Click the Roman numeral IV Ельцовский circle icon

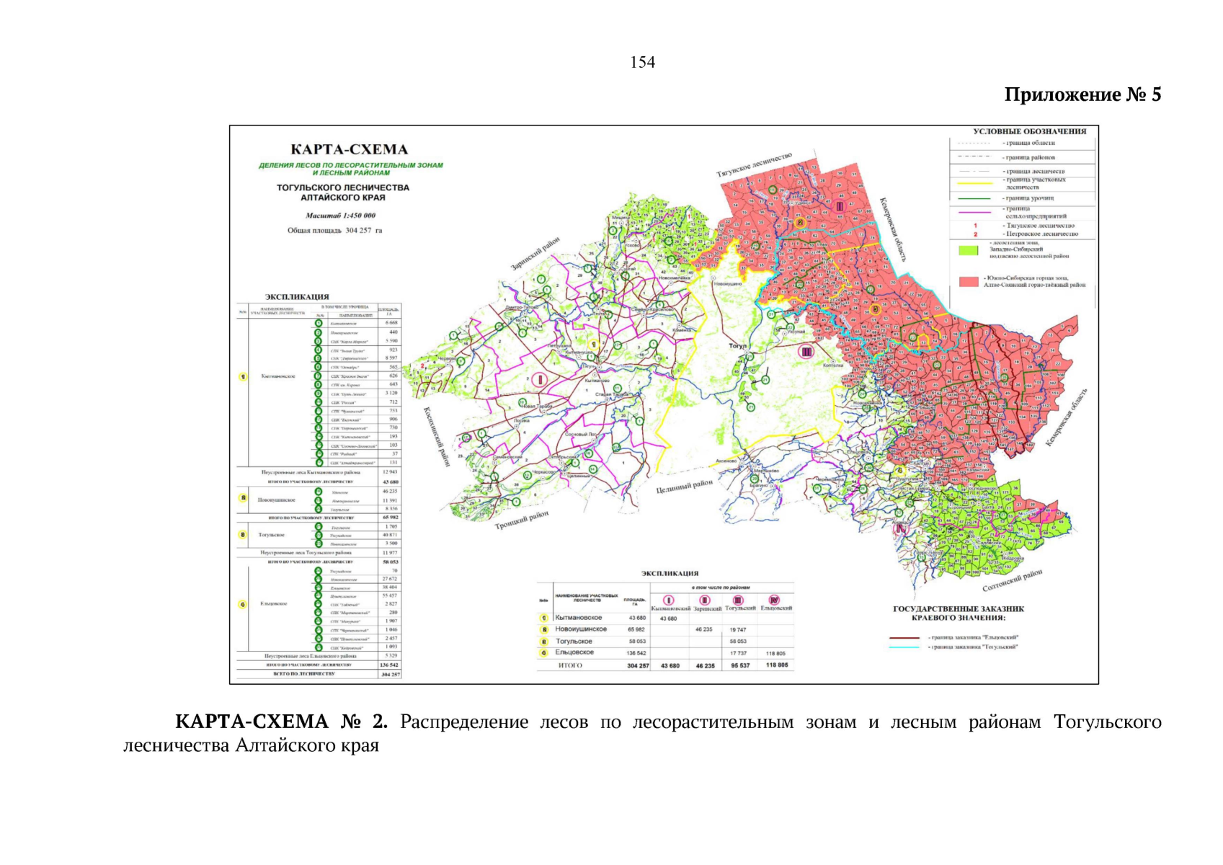pos(775,600)
